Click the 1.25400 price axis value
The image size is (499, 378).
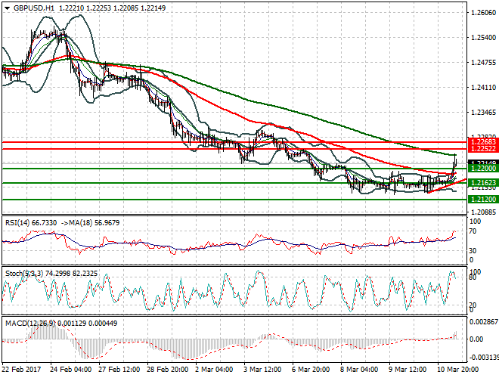tap(483, 38)
